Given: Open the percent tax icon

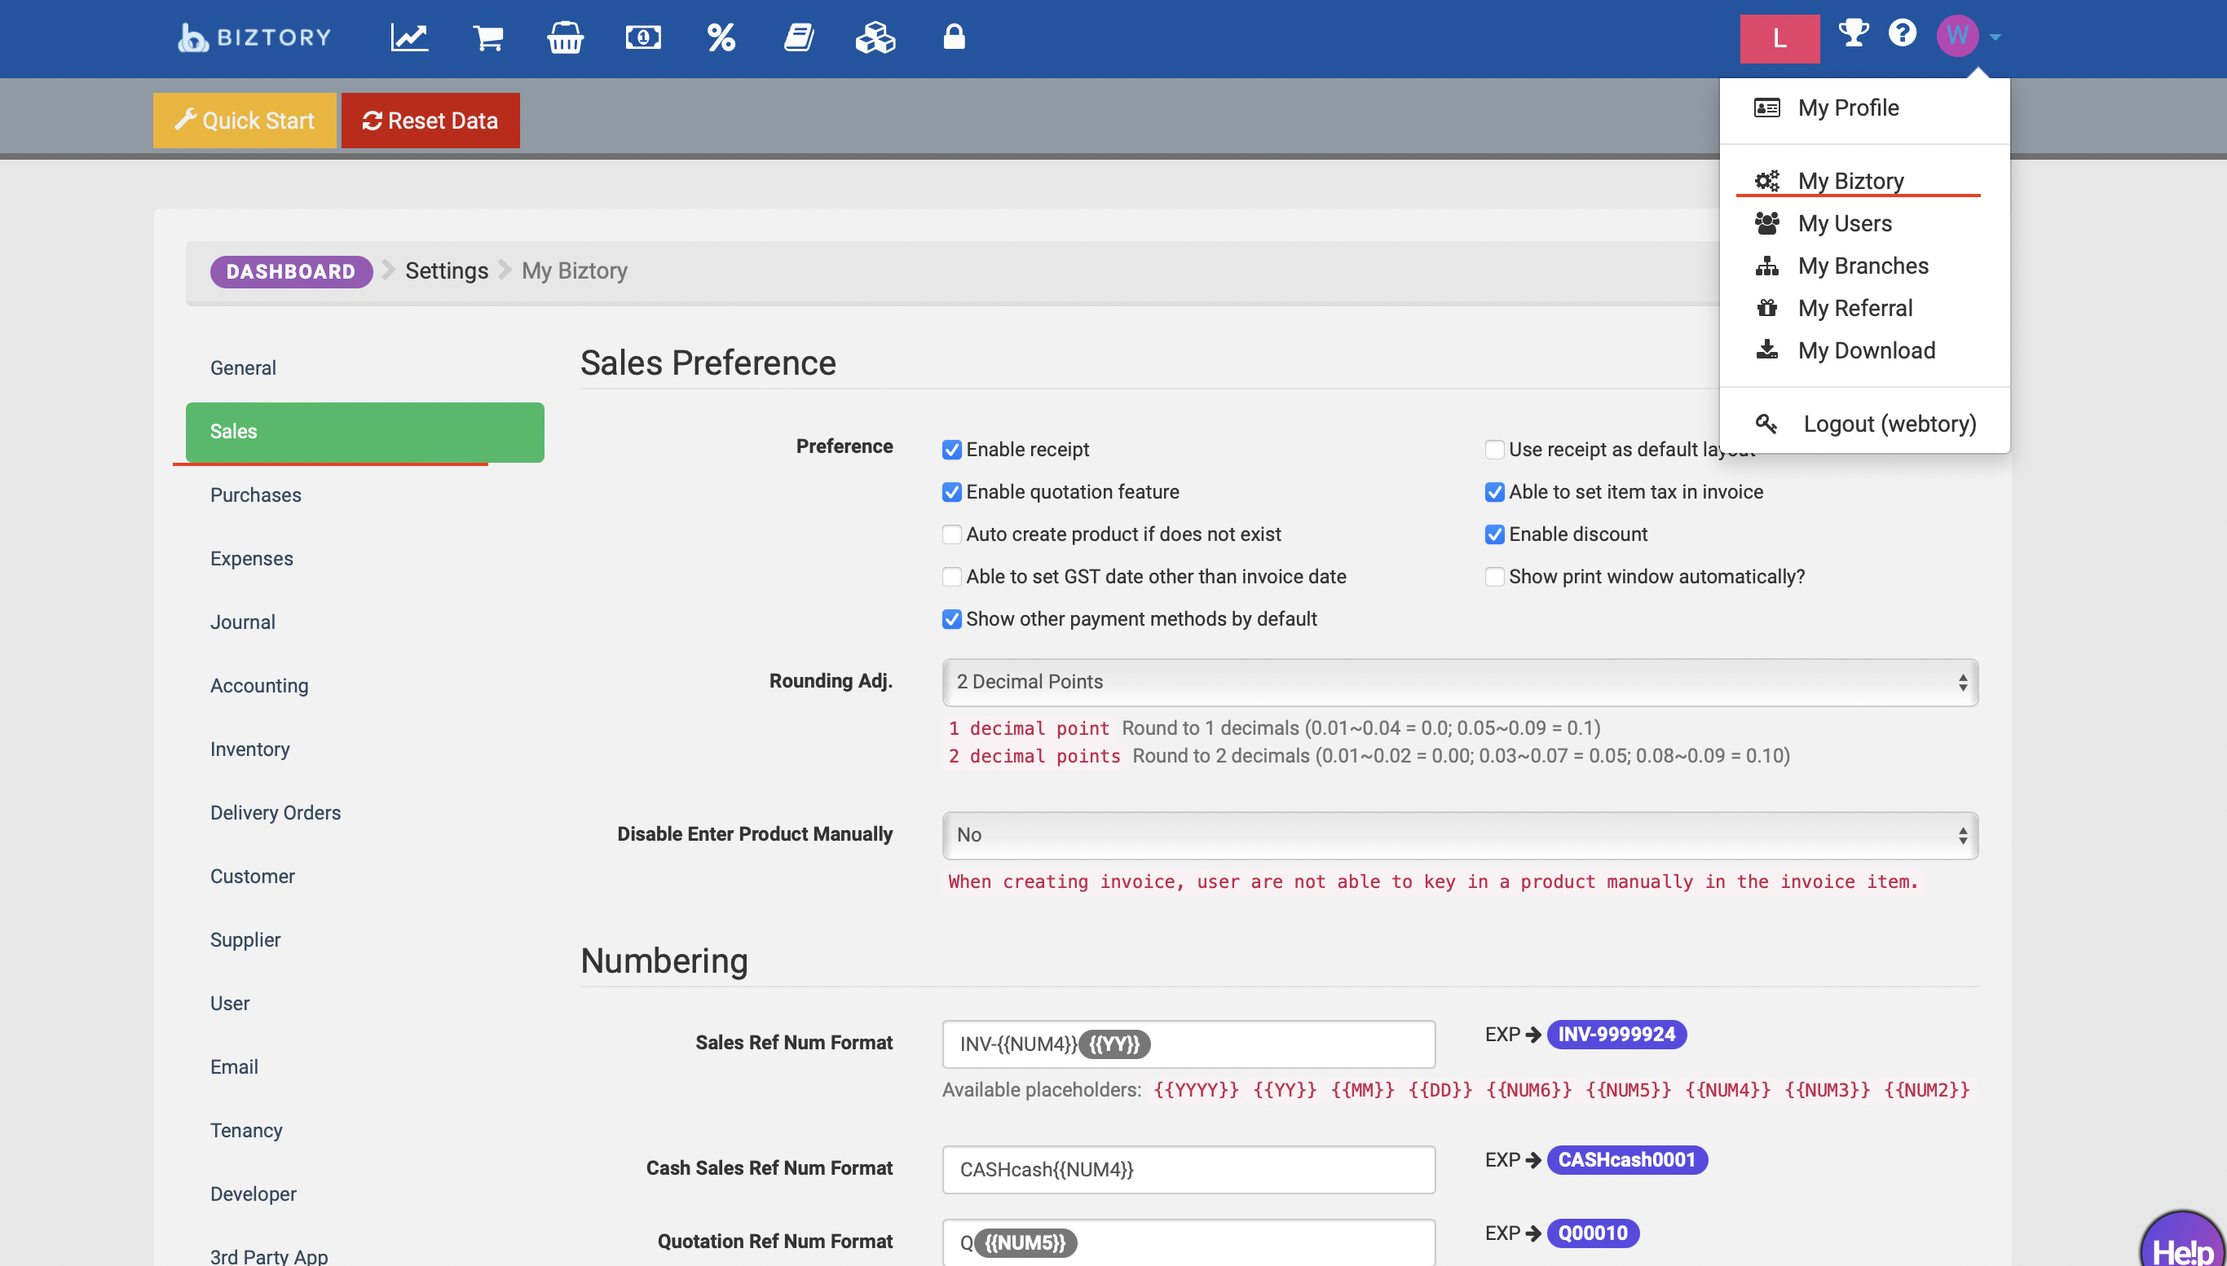Looking at the screenshot, I should pyautogui.click(x=721, y=37).
